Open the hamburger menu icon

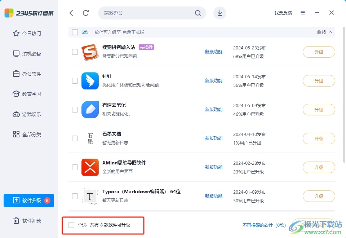[x=303, y=13]
